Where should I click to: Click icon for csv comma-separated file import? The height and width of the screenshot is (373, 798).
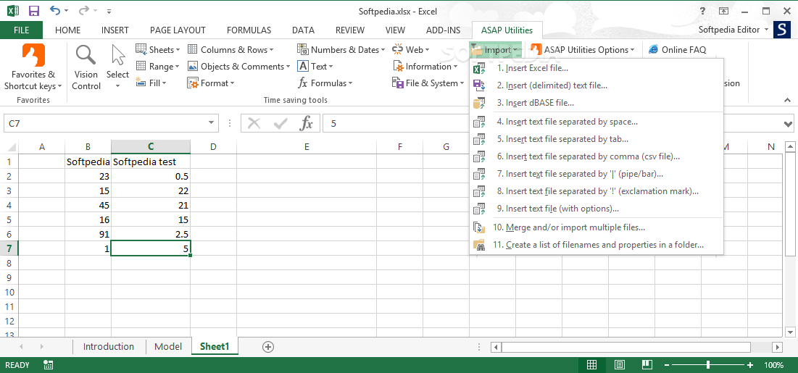[x=479, y=156]
